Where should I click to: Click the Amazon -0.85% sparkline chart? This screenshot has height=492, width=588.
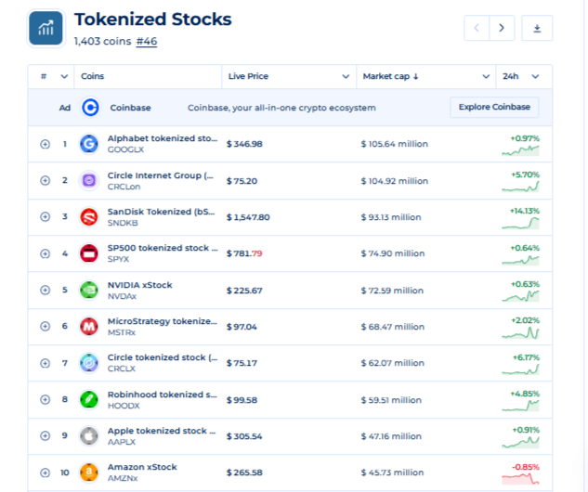click(x=520, y=479)
